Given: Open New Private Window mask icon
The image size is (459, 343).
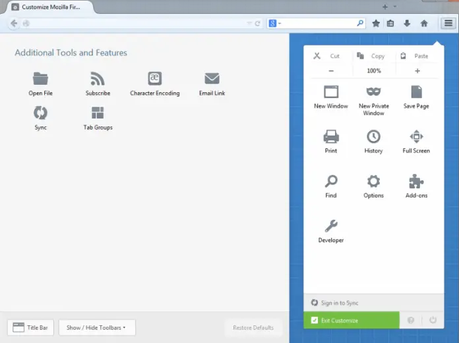Looking at the screenshot, I should (373, 92).
